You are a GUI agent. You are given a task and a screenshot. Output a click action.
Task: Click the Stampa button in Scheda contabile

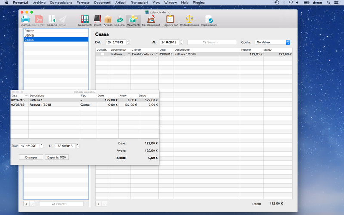coord(31,157)
